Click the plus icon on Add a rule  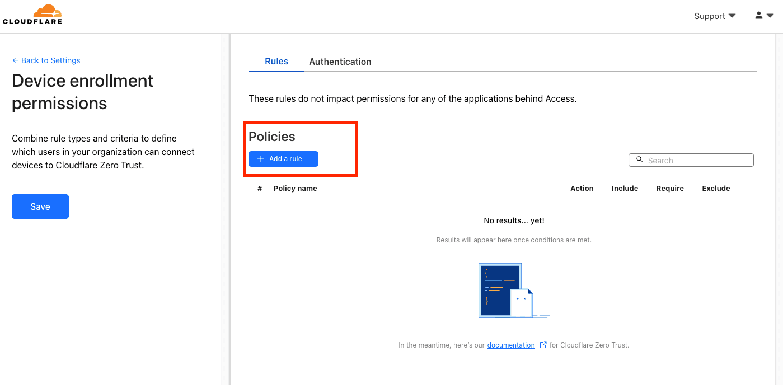pyautogui.click(x=260, y=159)
